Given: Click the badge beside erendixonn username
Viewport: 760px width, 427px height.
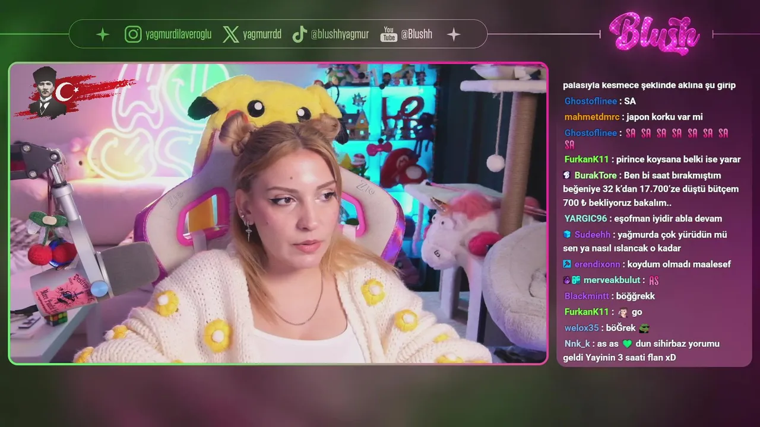Looking at the screenshot, I should pyautogui.click(x=567, y=265).
